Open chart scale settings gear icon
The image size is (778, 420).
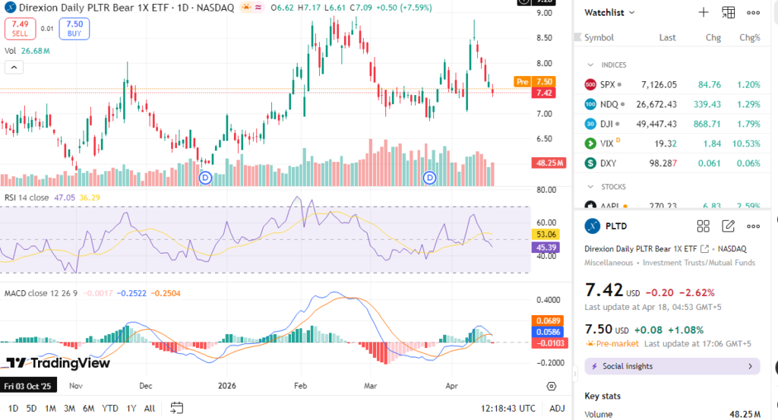click(552, 386)
